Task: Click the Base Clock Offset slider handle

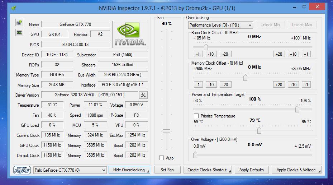Action: coord(206,47)
